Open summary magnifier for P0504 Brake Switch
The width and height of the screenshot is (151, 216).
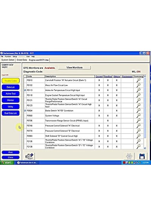139,111
